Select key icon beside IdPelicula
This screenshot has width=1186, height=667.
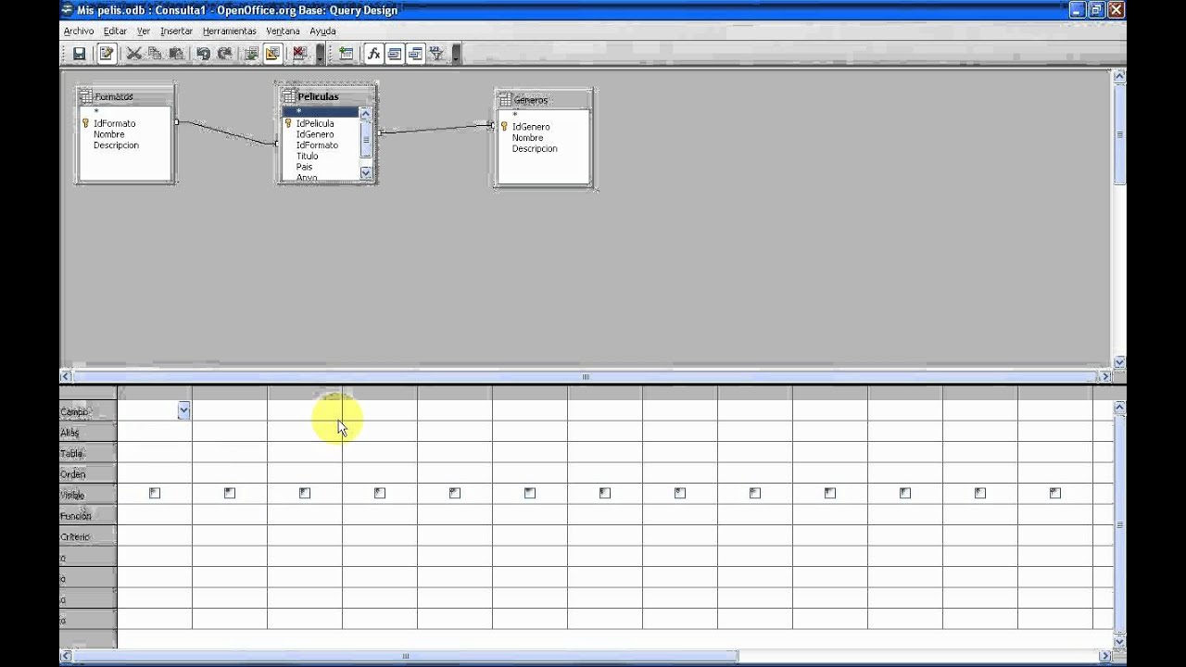coord(288,123)
